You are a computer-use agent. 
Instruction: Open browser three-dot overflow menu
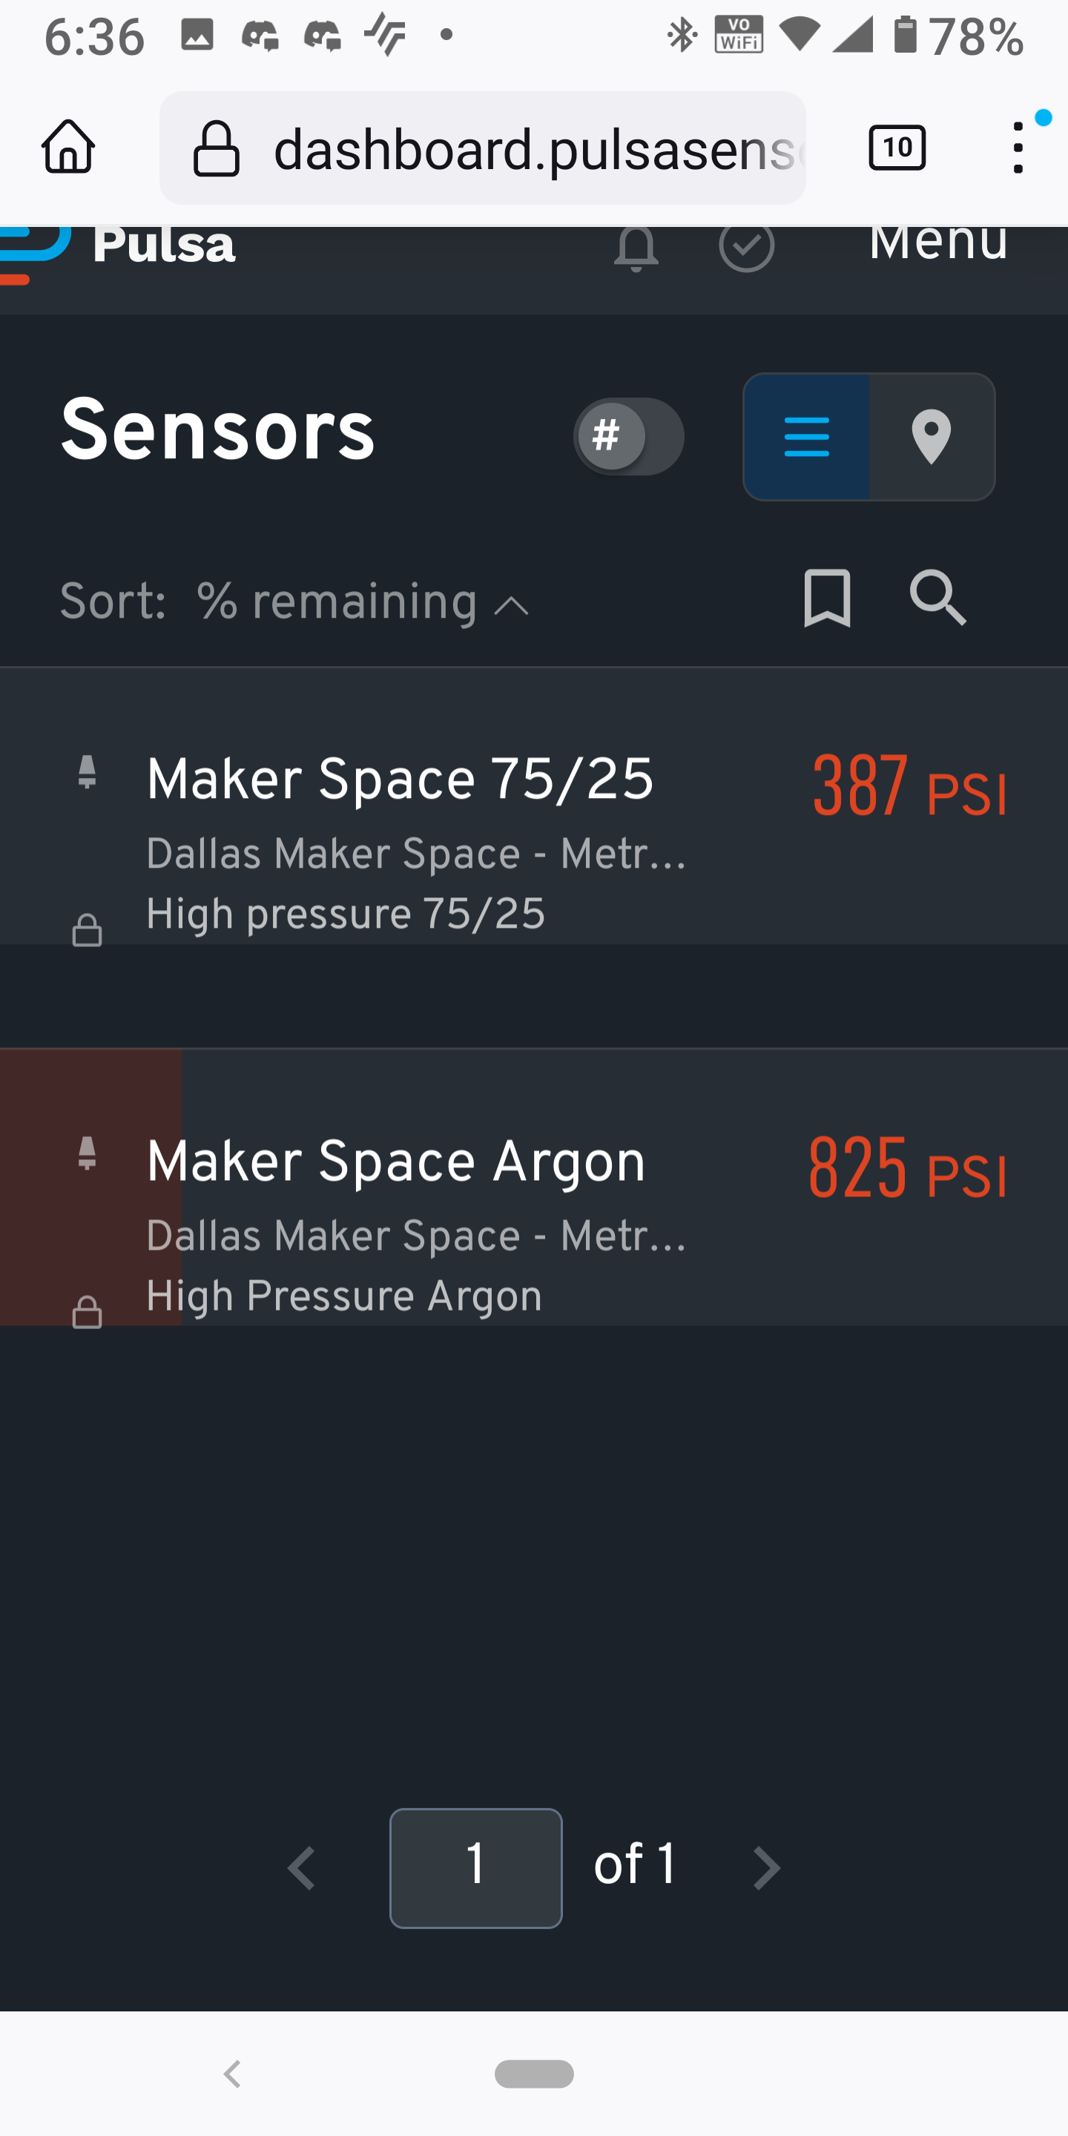coord(1018,148)
